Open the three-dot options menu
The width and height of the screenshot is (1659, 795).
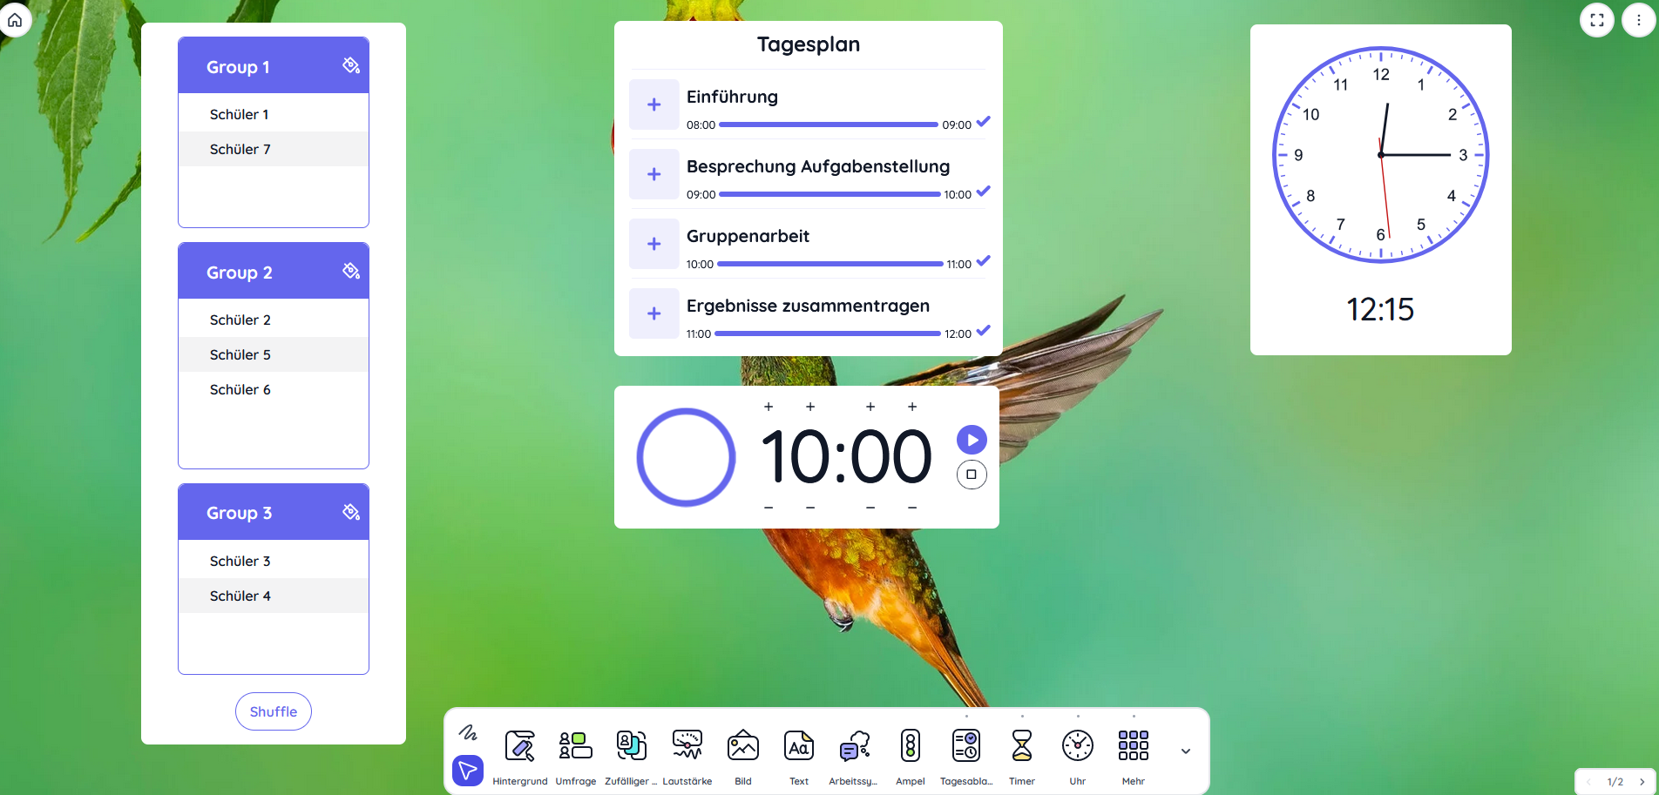click(1637, 19)
